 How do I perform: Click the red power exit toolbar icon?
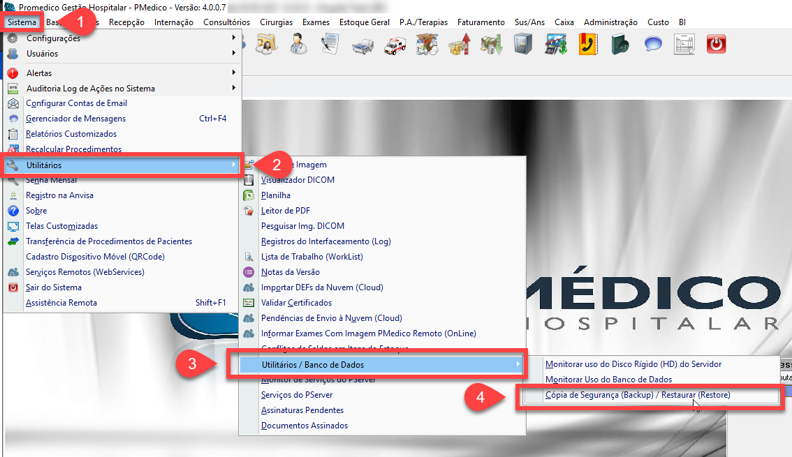(716, 45)
